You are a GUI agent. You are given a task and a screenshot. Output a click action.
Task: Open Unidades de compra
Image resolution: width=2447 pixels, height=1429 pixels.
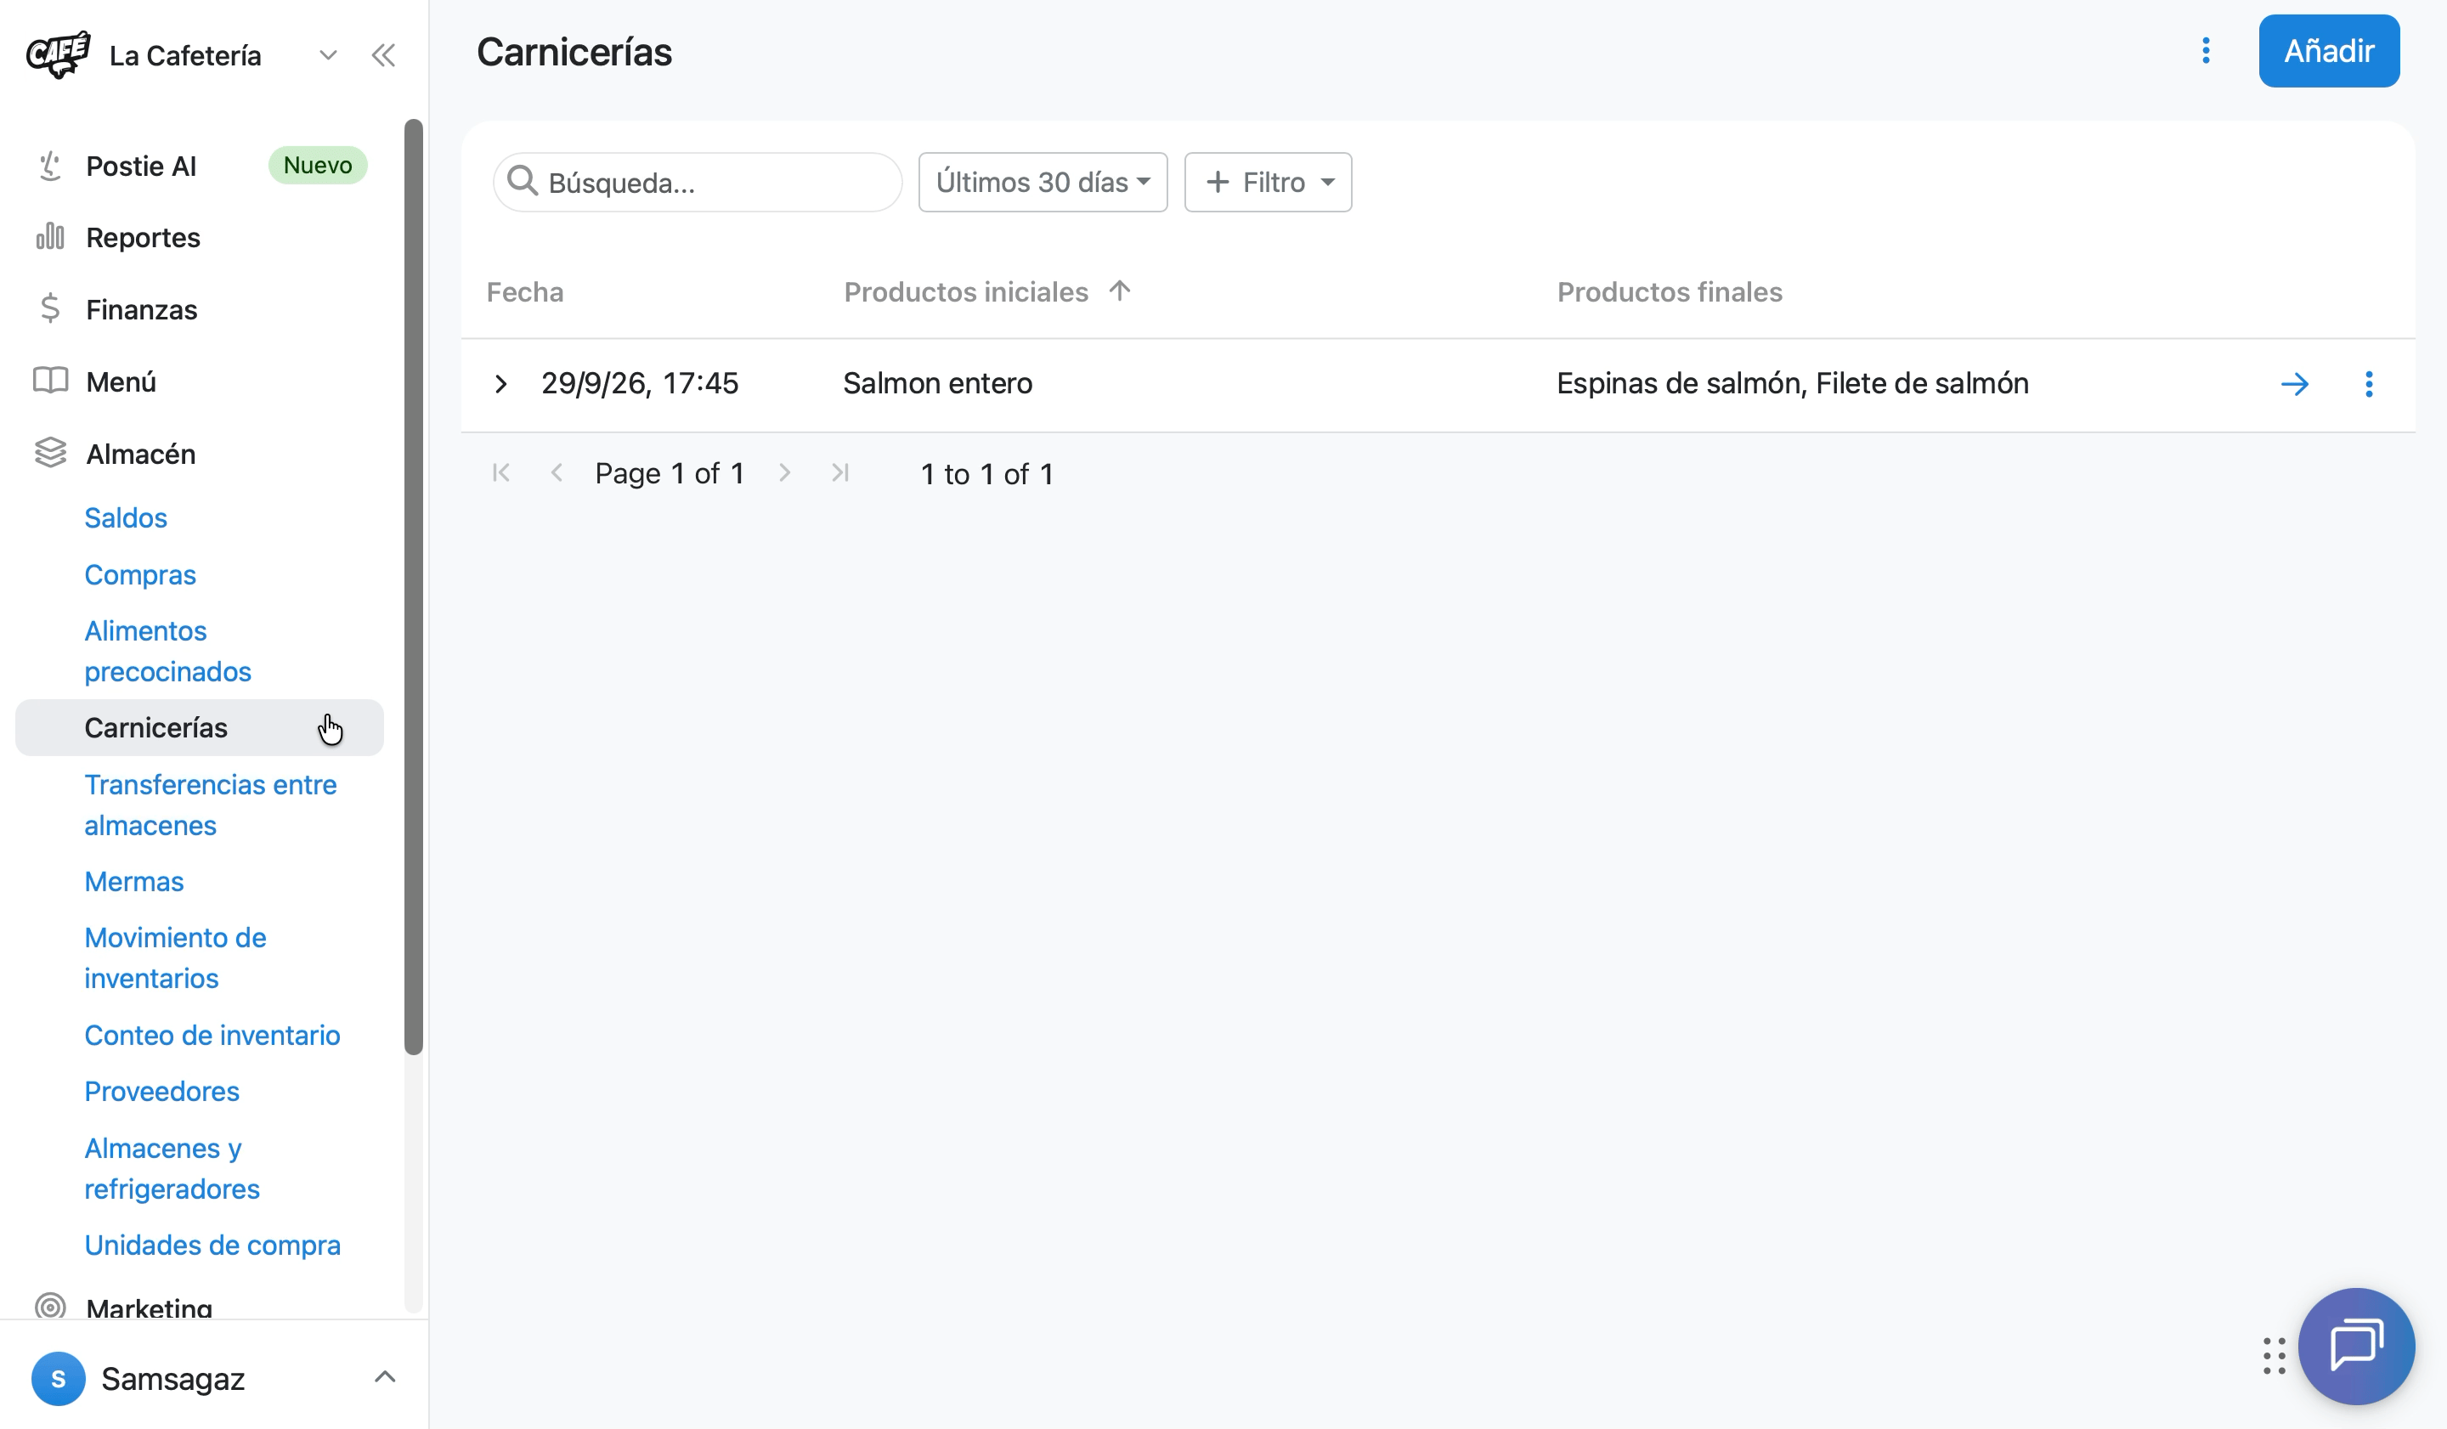click(212, 1245)
